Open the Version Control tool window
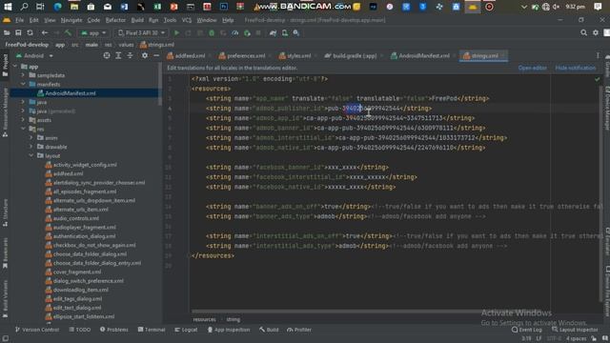Viewport: 610px width, 343px height. [x=37, y=330]
